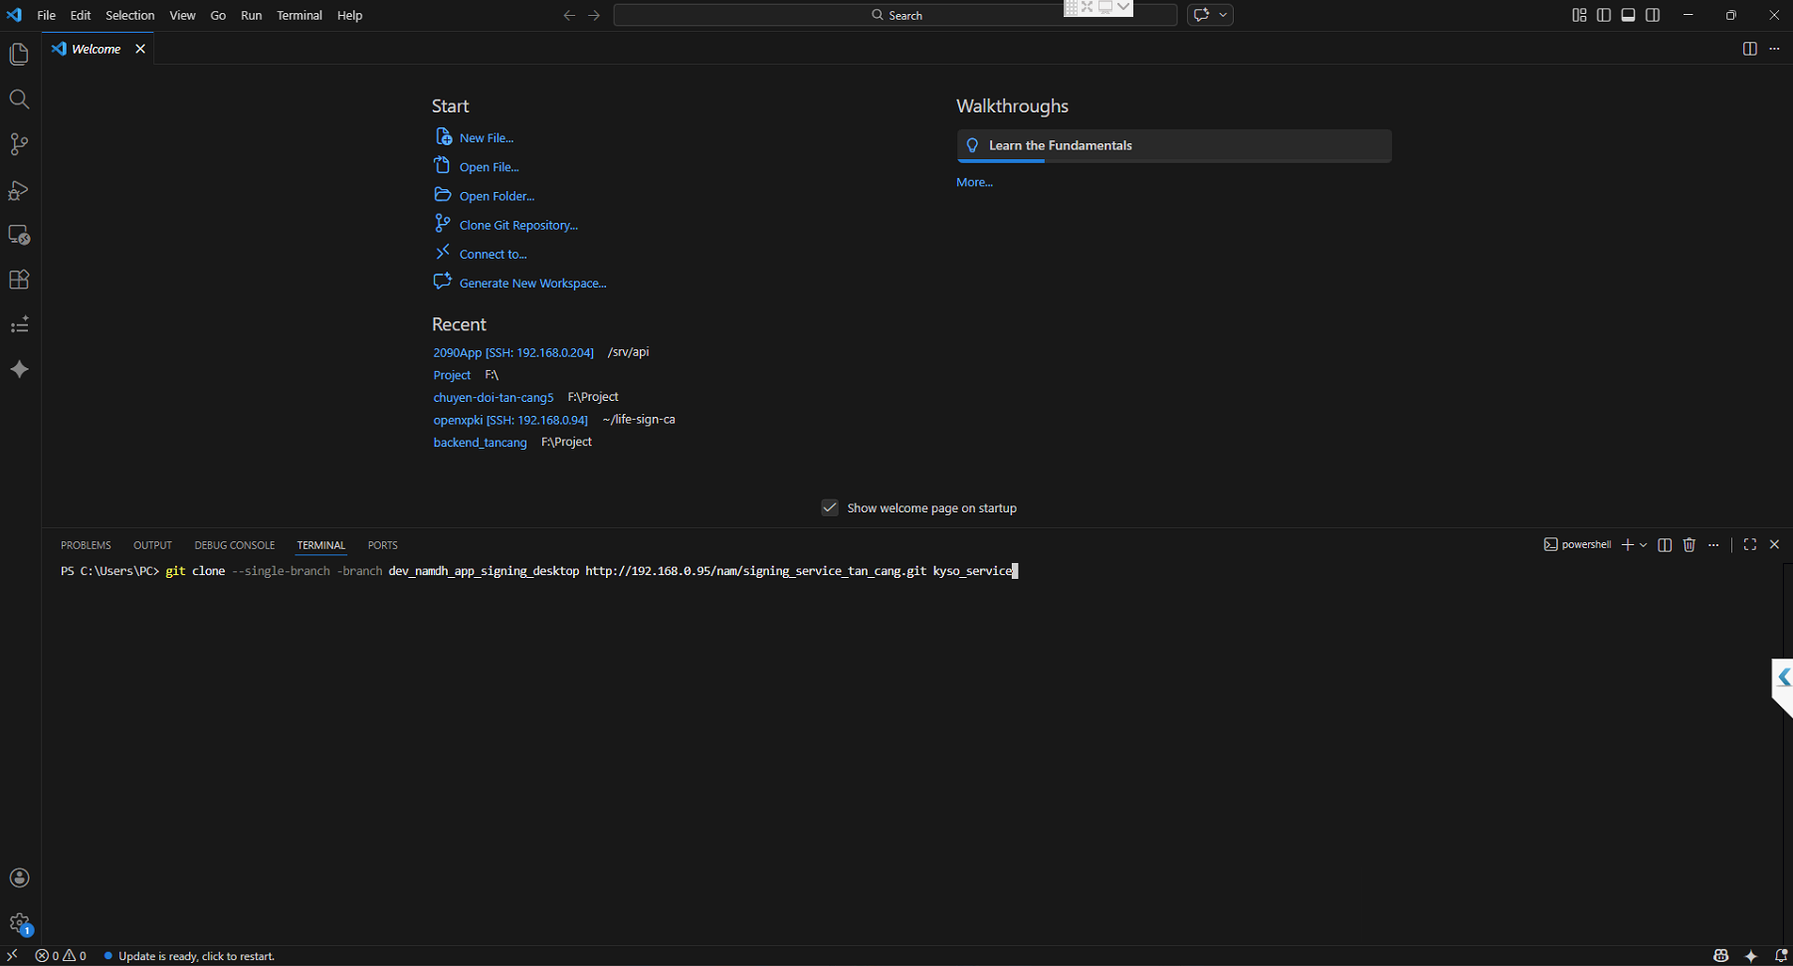
Task: Open the Remote Explorer view
Action: (19, 235)
